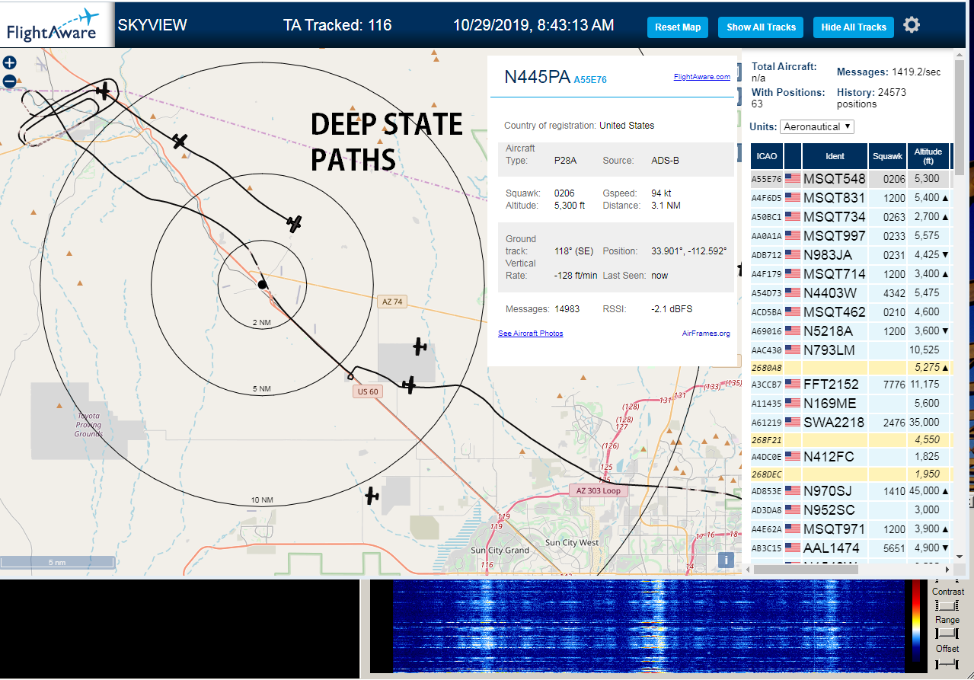The width and height of the screenshot is (974, 680).
Task: Adjust the Contrast slider in waterfall window
Action: [x=947, y=605]
